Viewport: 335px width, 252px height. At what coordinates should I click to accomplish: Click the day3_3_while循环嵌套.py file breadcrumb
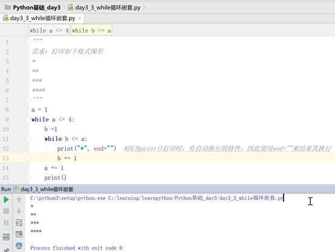(x=104, y=8)
